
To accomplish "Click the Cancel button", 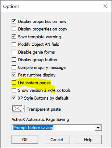I will 56,140.
